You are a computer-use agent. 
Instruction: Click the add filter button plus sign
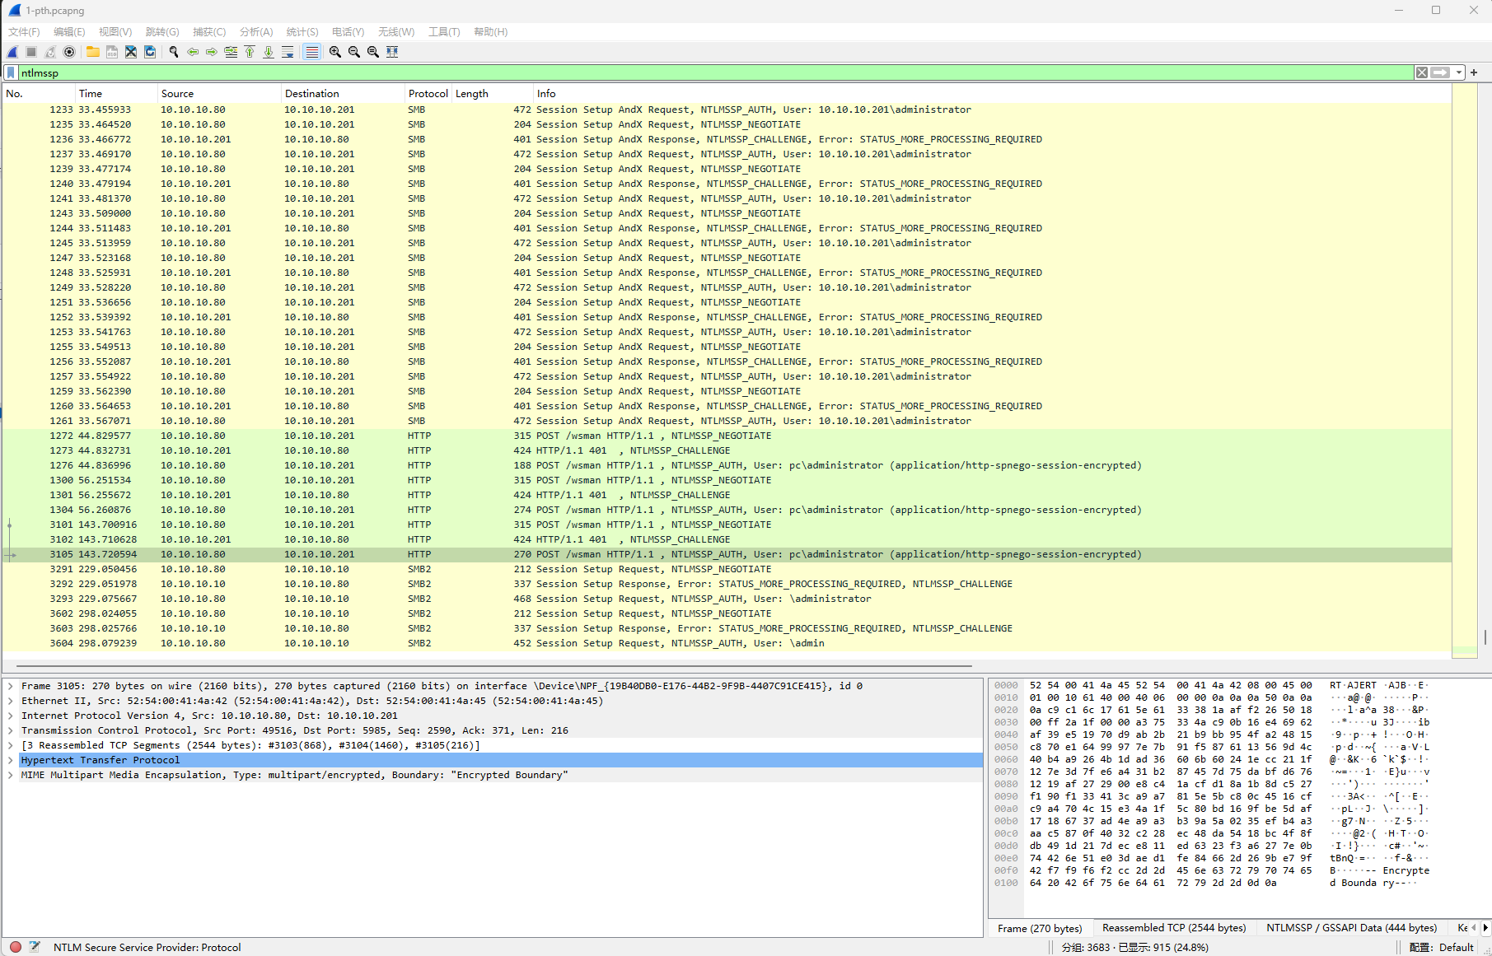point(1474,72)
